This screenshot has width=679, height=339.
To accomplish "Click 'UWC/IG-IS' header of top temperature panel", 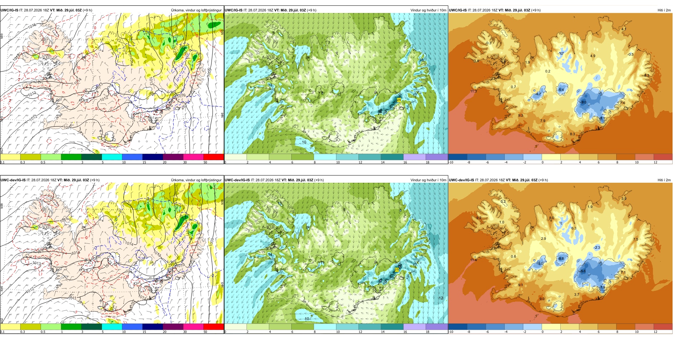I will click(x=458, y=10).
